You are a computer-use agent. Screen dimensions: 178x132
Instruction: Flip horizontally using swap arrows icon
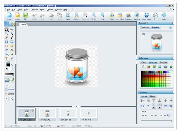click(x=166, y=106)
